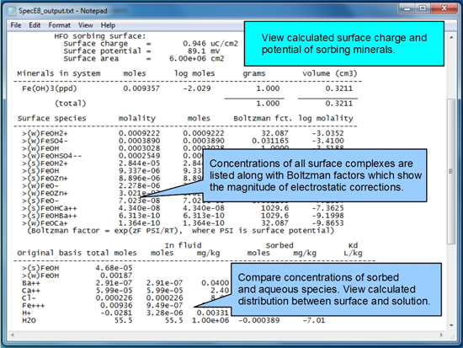This screenshot has width=463, height=348.
Task: Click the >(w)FeSO4- species row
Action: tap(183, 141)
